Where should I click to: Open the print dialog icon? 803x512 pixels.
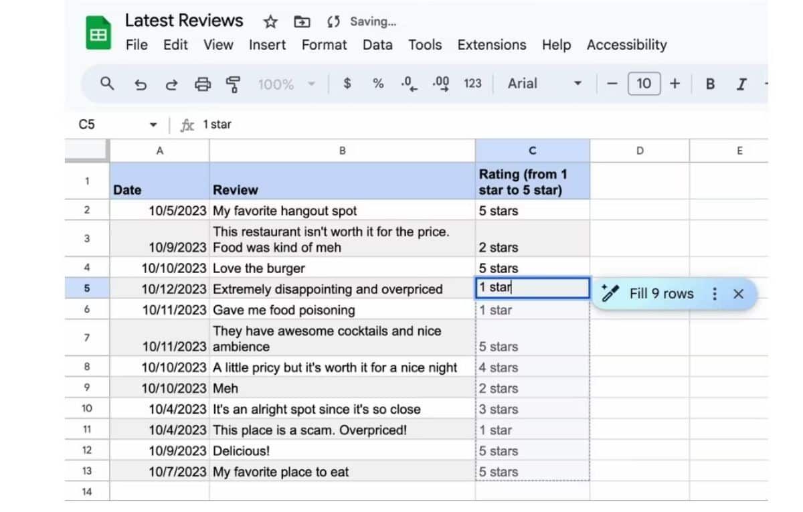click(203, 84)
